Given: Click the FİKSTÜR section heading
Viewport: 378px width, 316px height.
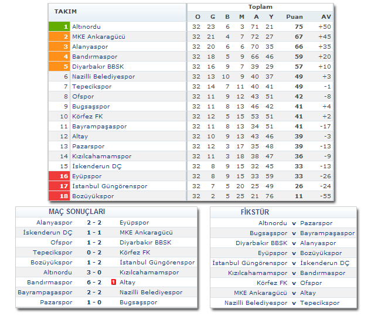Looking at the screenshot, I should point(256,212).
